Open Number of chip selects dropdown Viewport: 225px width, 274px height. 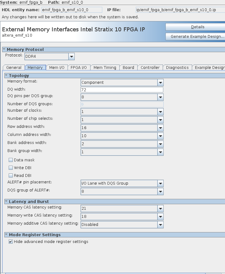161,120
